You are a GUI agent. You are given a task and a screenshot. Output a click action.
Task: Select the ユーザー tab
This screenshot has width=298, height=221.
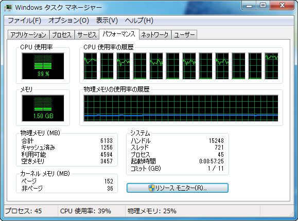[x=184, y=35]
